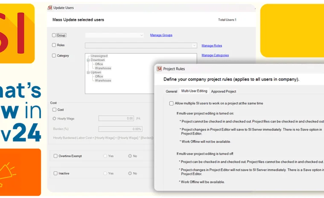Screen dimensions: 324x198
Task: Select Yes for Overtime Exempt
Action: coord(105,156)
